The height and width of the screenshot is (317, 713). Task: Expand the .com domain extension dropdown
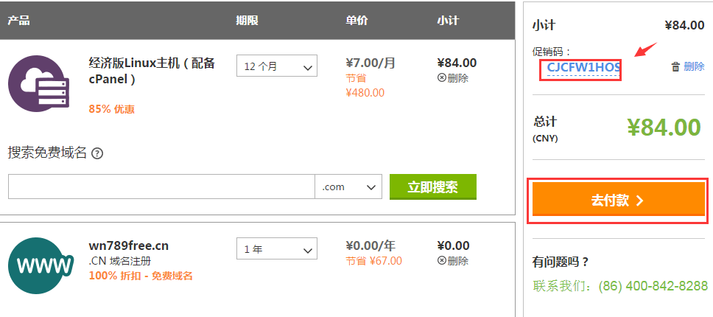348,187
